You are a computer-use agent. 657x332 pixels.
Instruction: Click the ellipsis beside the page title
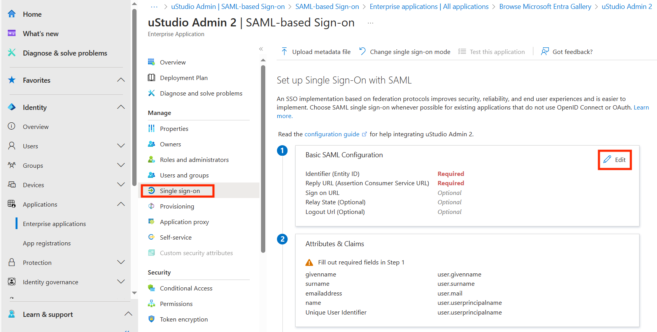click(370, 23)
